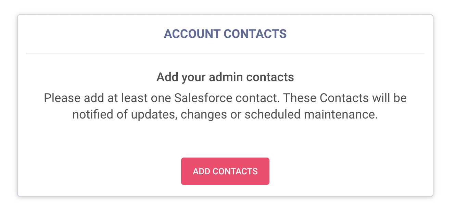Click the word 'Salesforce' in the description
The width and height of the screenshot is (456, 211).
[x=203, y=98]
